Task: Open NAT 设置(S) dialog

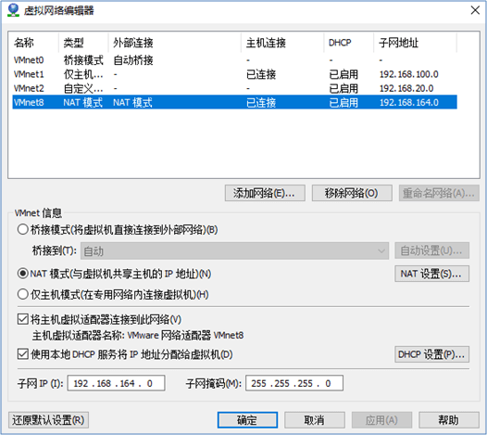Action: point(431,274)
